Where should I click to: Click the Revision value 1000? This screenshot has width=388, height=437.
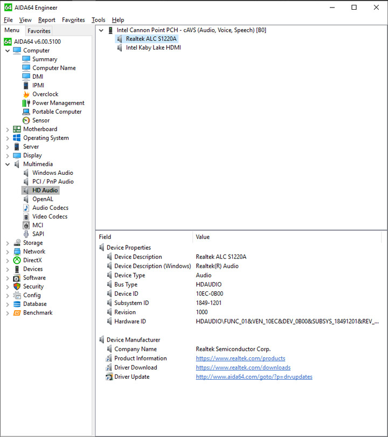coord(202,312)
